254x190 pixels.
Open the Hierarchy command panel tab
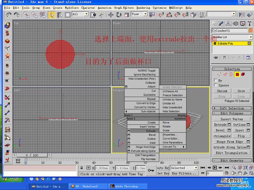(228, 24)
